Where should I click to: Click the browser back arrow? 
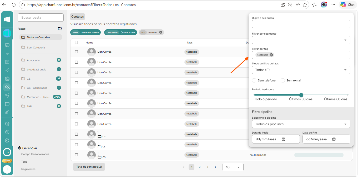pos(4,5)
